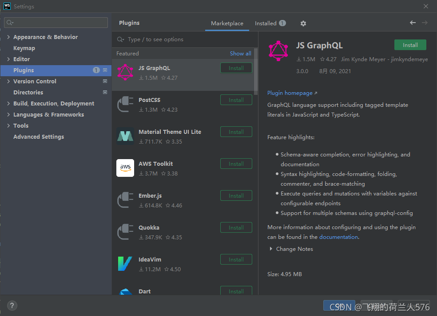Install the Ember.js plugin
This screenshot has height=316, width=437.
click(x=236, y=196)
